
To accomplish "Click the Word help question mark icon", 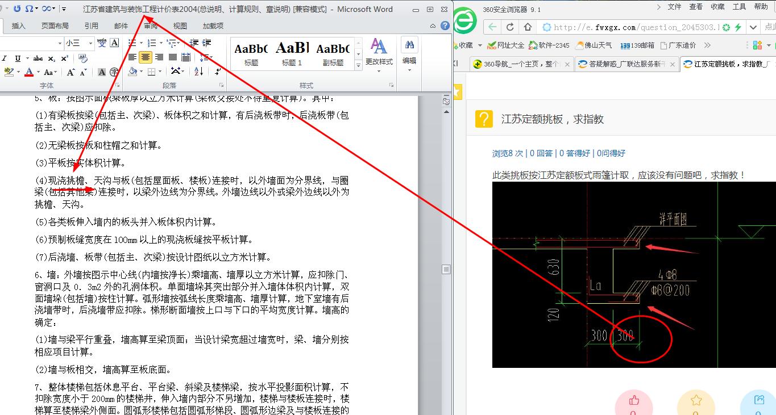I will pyautogui.click(x=445, y=26).
